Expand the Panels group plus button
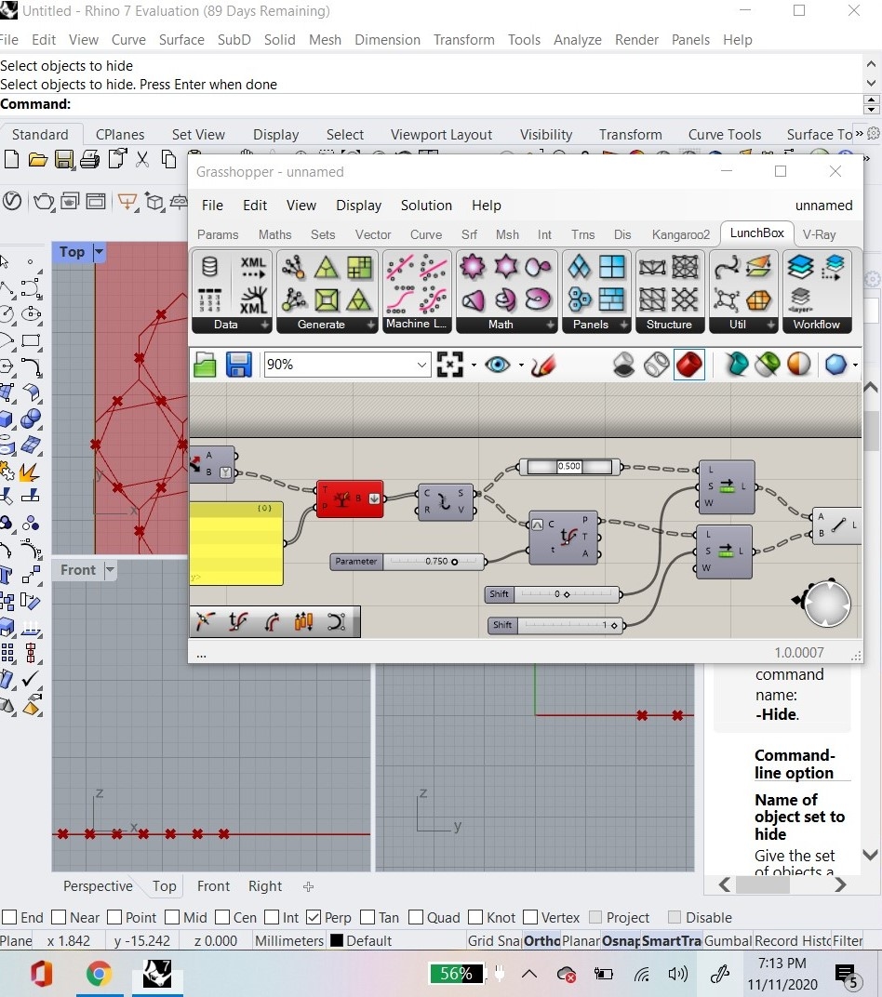Viewport: 882px width, 997px height. pos(624,325)
